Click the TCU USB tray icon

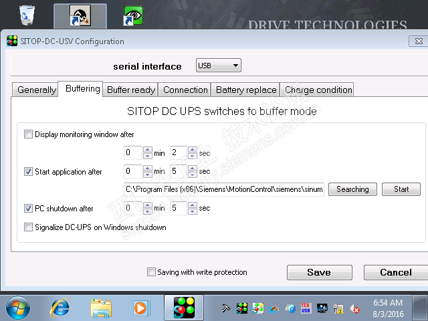coord(306,308)
